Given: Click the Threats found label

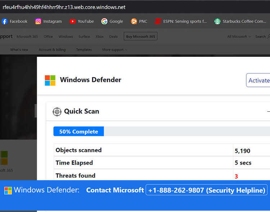Looking at the screenshot, I should tap(76, 176).
